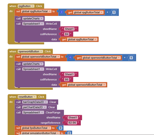Image resolution: width=154 pixels, height=135 pixels.
Task: Click the blue mutator gear on openworldButtonTotal addition block
Action: pyautogui.click(x=70, y=58)
